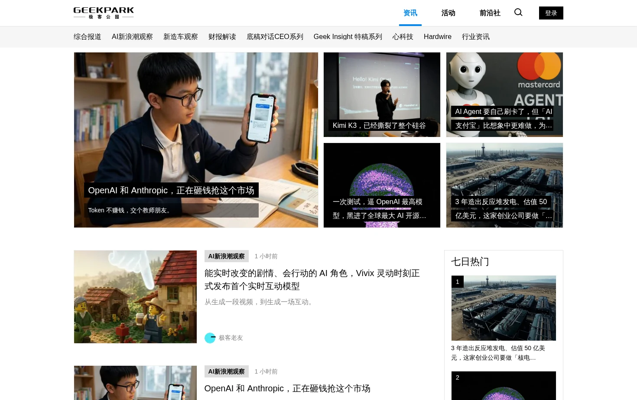Open the 资讯 navigation tab

click(410, 13)
